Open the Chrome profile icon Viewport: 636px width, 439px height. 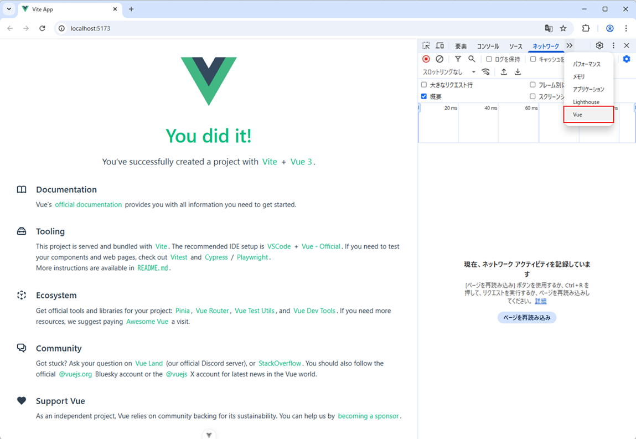coord(609,28)
